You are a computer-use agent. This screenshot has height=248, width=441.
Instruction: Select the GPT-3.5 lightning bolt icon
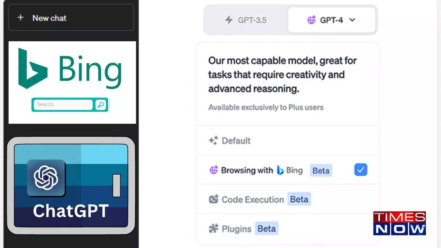click(x=228, y=20)
